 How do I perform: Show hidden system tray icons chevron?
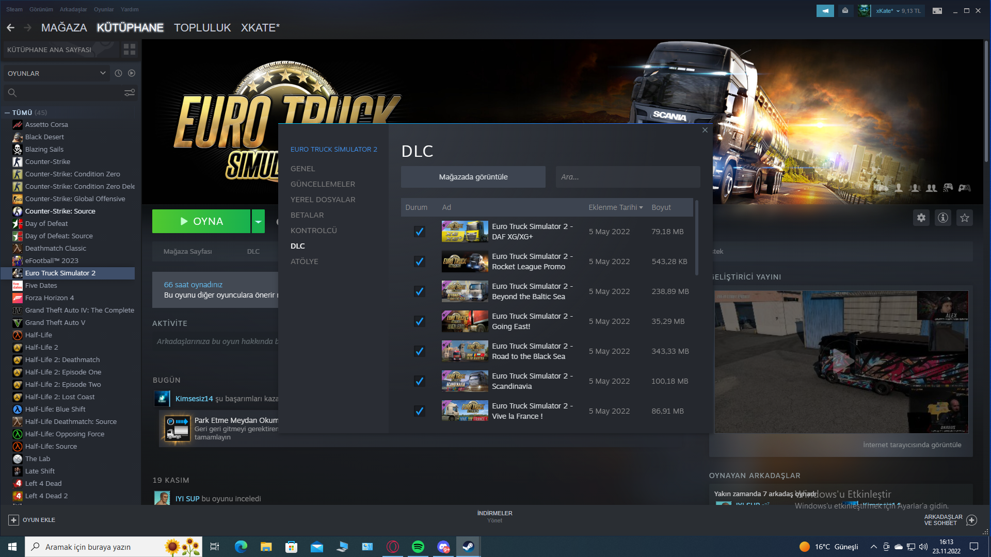tap(873, 547)
